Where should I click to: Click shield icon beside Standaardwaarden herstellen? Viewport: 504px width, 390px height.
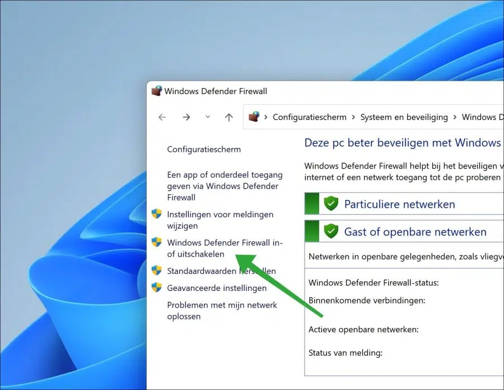[x=157, y=270]
